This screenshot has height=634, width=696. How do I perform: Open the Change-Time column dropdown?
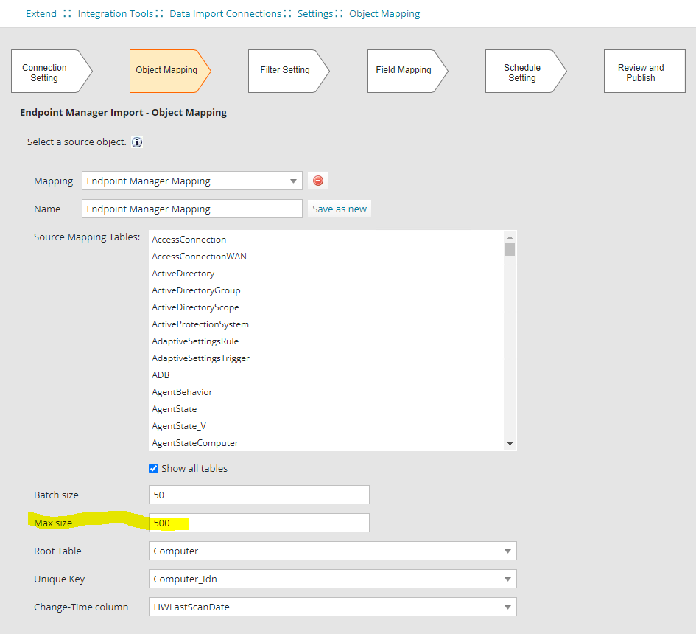tap(507, 605)
